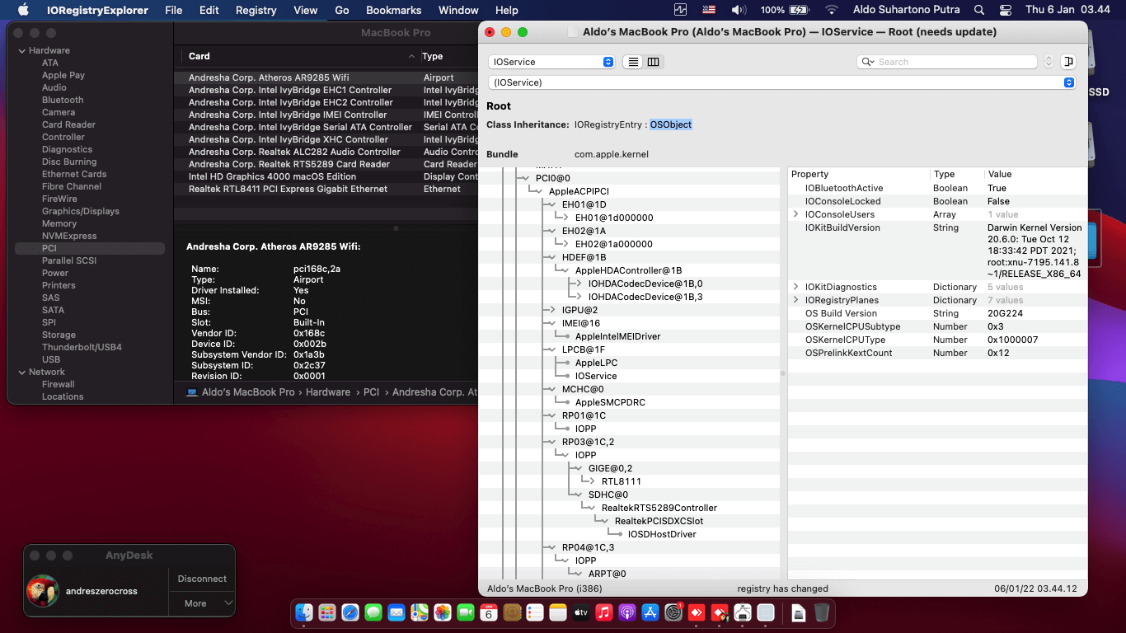Open Music app in the Dock
This screenshot has width=1126, height=633.
[x=603, y=612]
